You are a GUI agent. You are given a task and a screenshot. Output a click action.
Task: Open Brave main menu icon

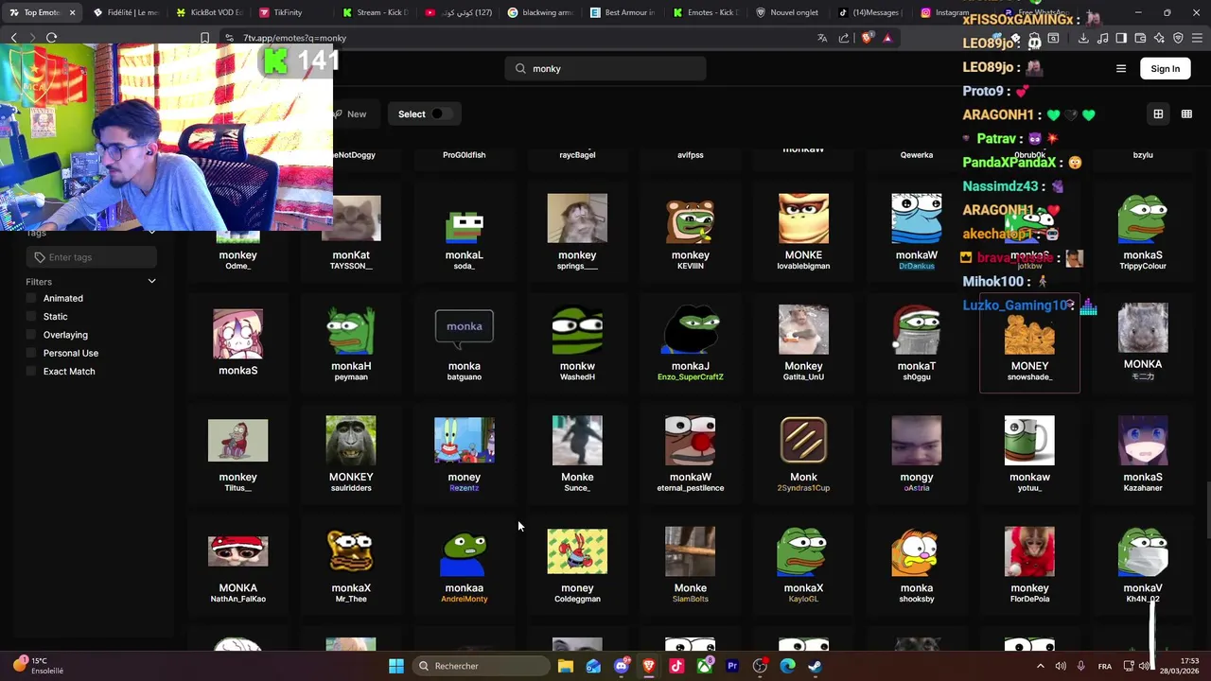pos(1197,38)
